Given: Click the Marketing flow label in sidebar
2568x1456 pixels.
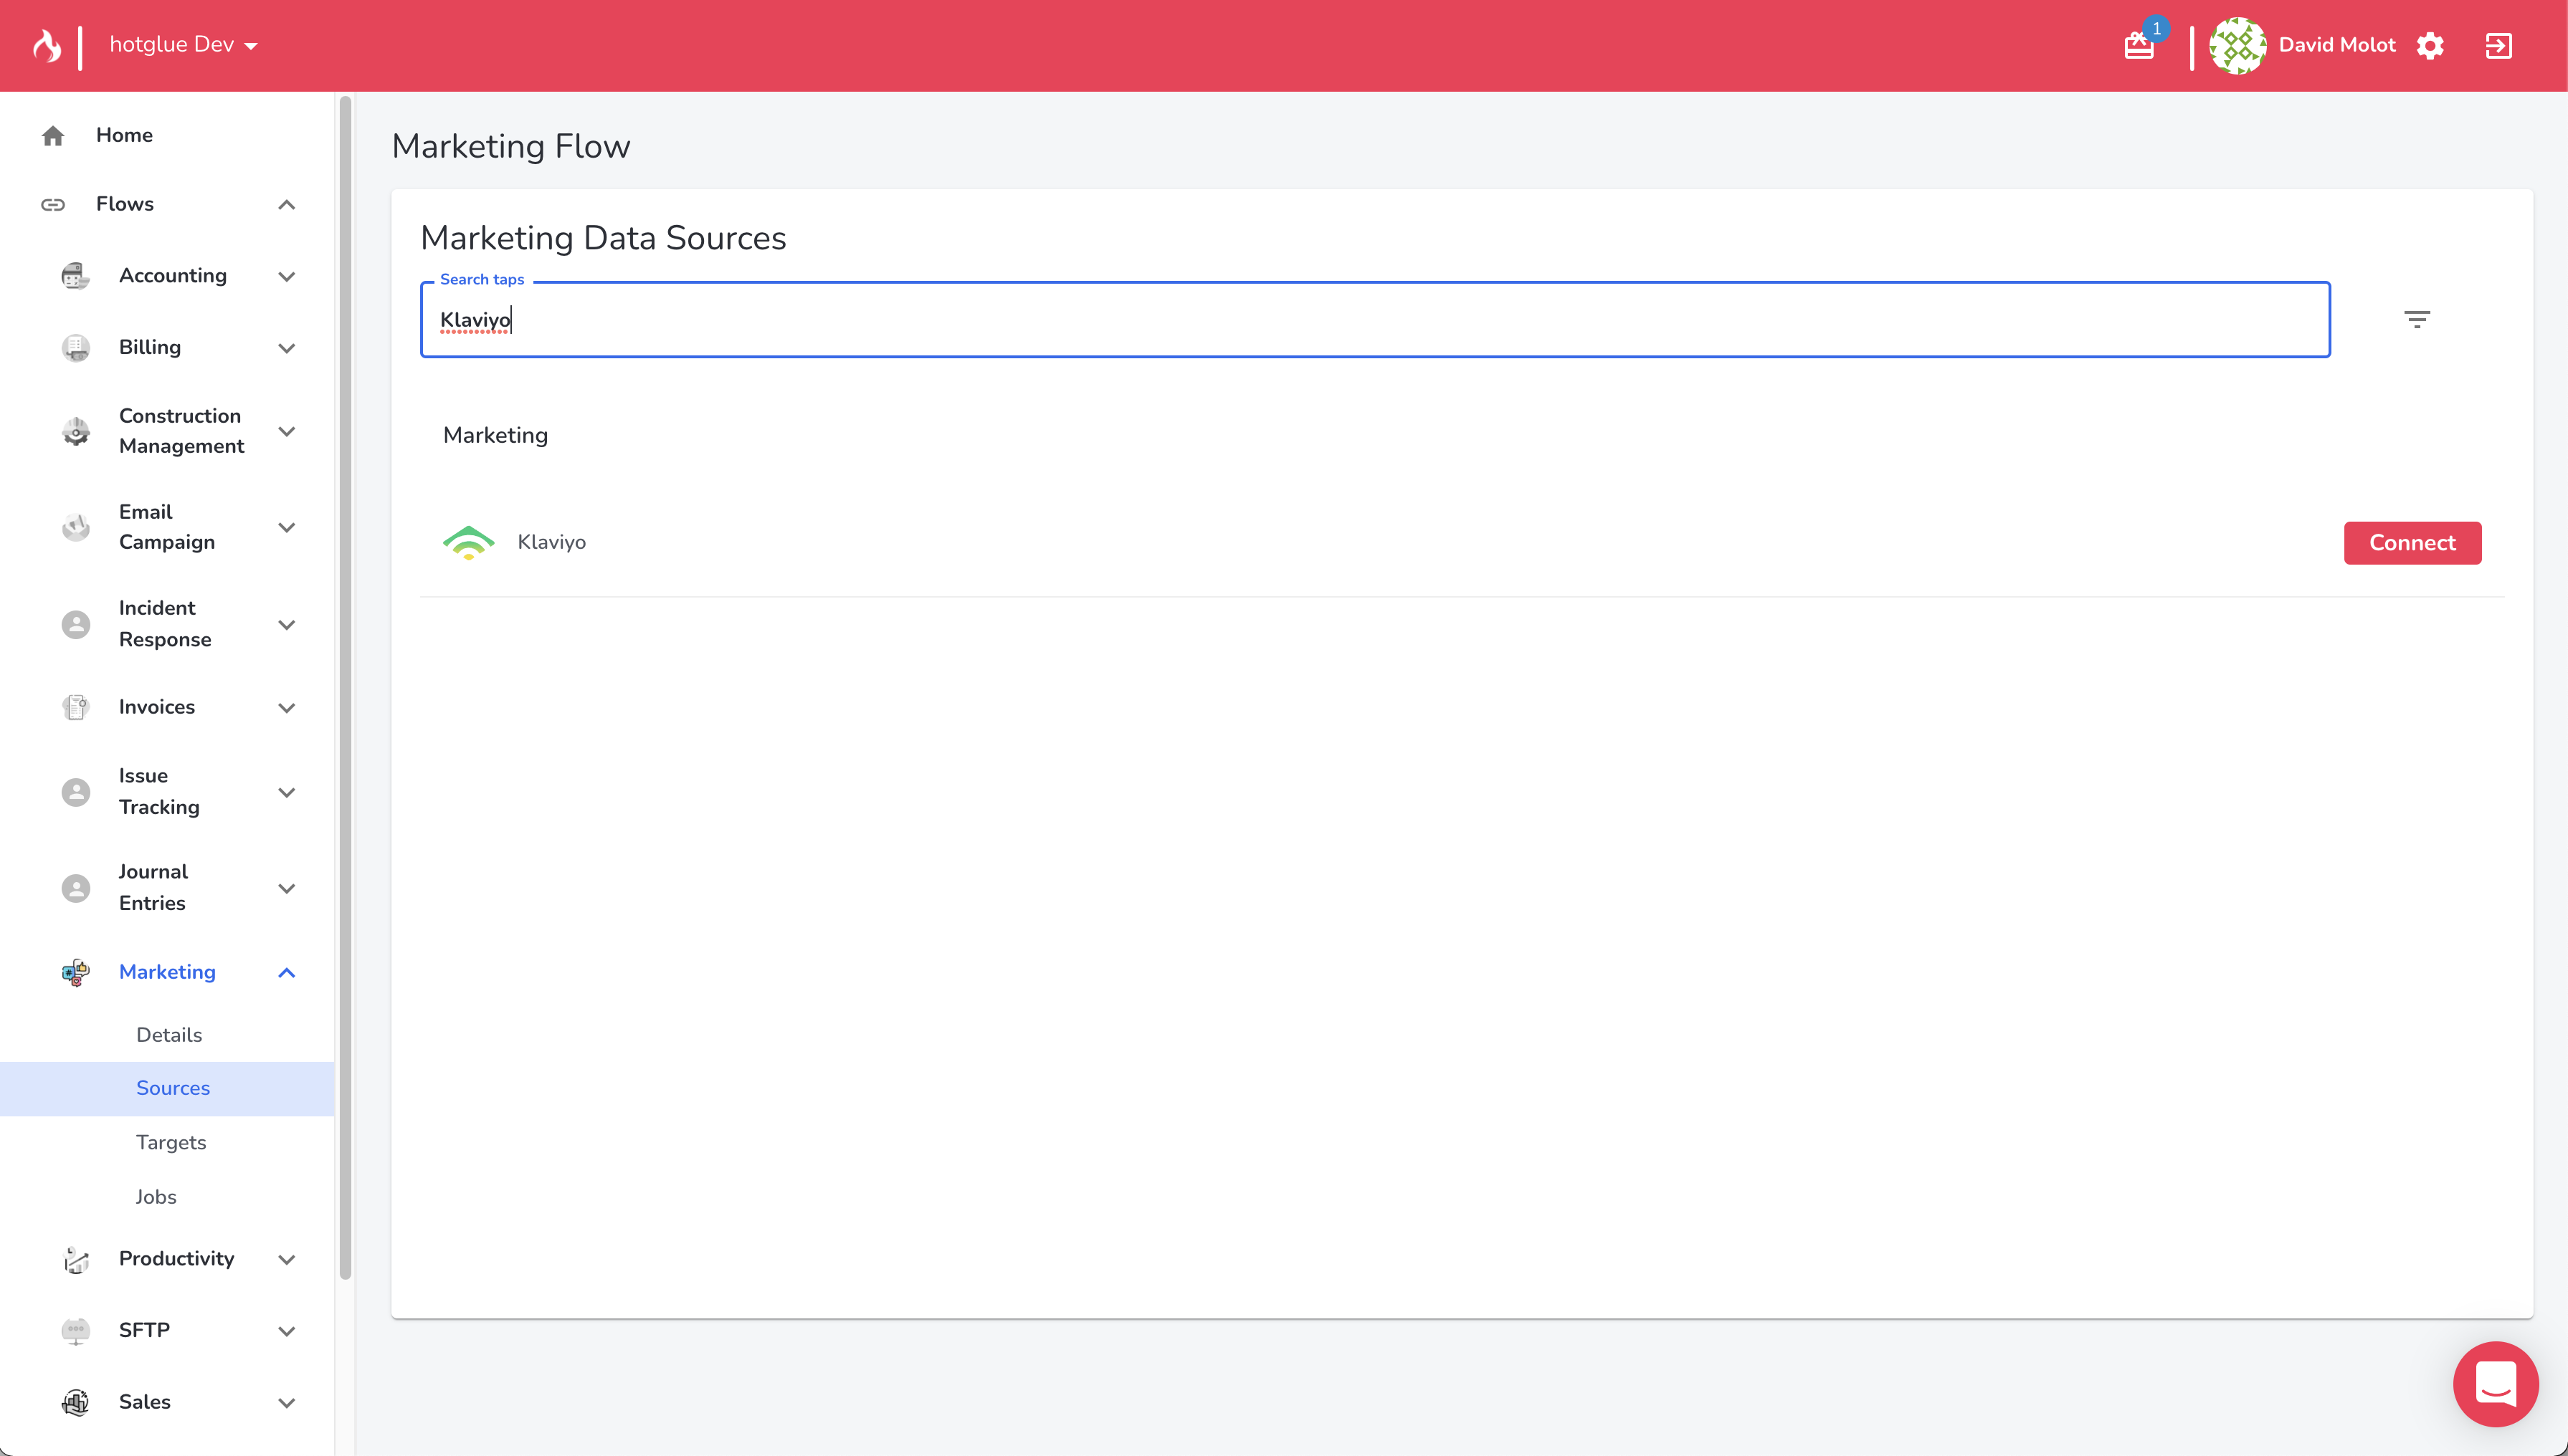Looking at the screenshot, I should (167, 972).
